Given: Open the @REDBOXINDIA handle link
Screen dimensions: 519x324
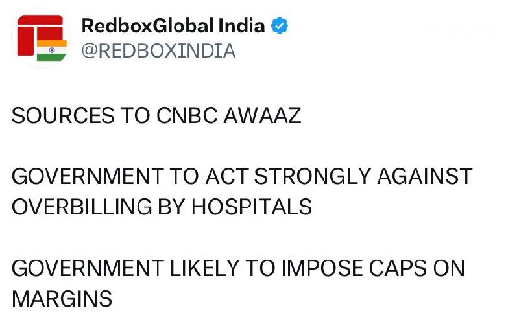Looking at the screenshot, I should click(159, 51).
